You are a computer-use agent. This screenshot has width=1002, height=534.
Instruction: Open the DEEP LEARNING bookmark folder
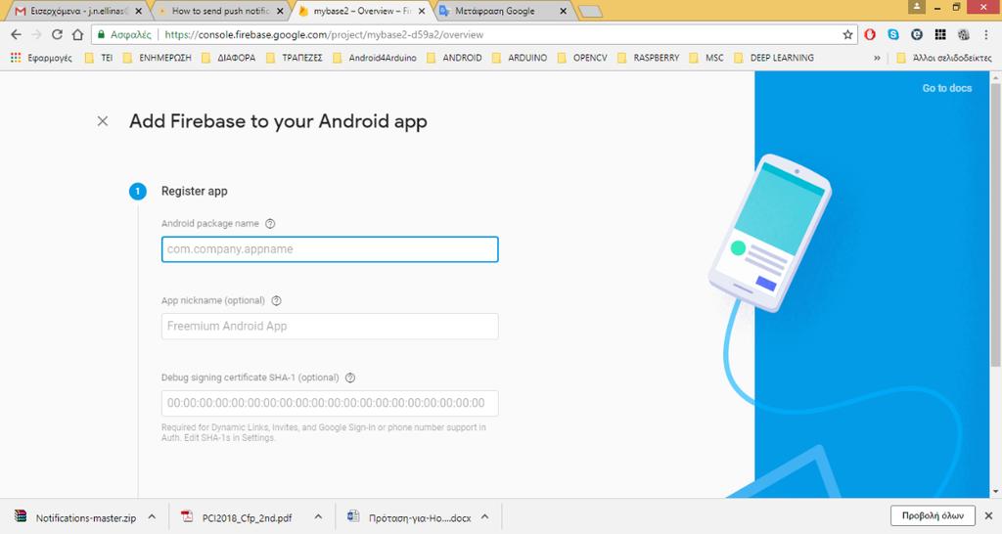click(x=774, y=58)
